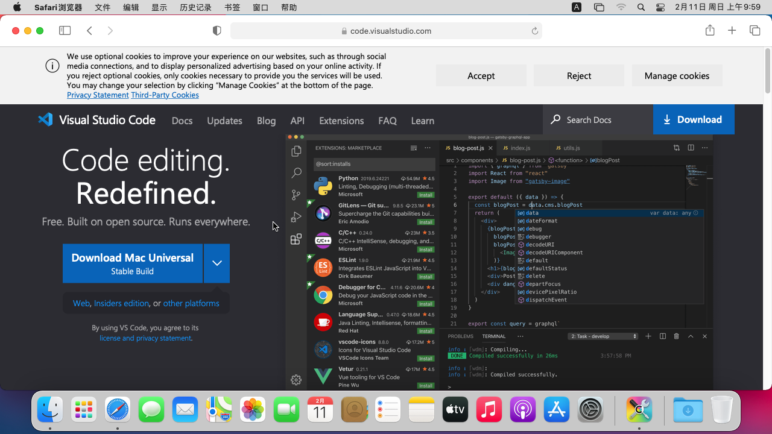Open the Wi-Fi status menu
The image size is (772, 434).
pos(621,7)
